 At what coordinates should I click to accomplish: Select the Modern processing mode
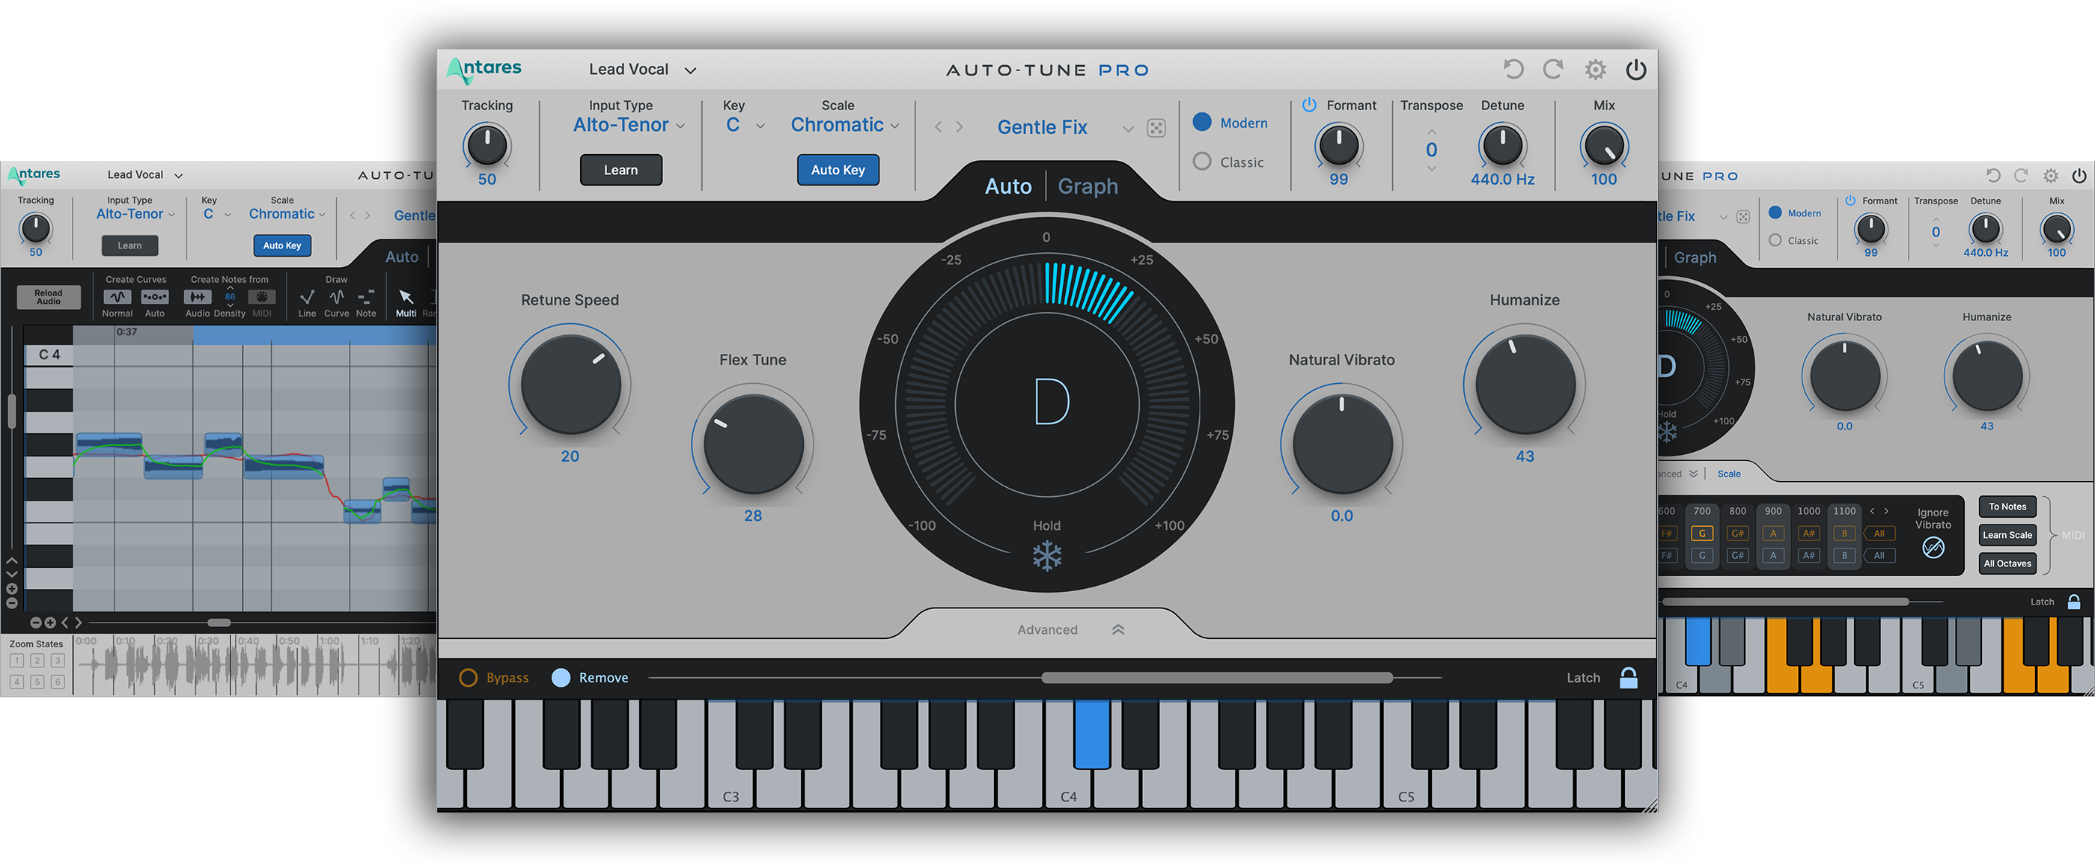[x=1202, y=122]
